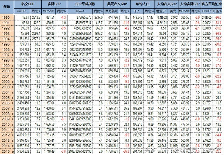
Task: Select nominal GDP value 15,394
Action: 25,33
